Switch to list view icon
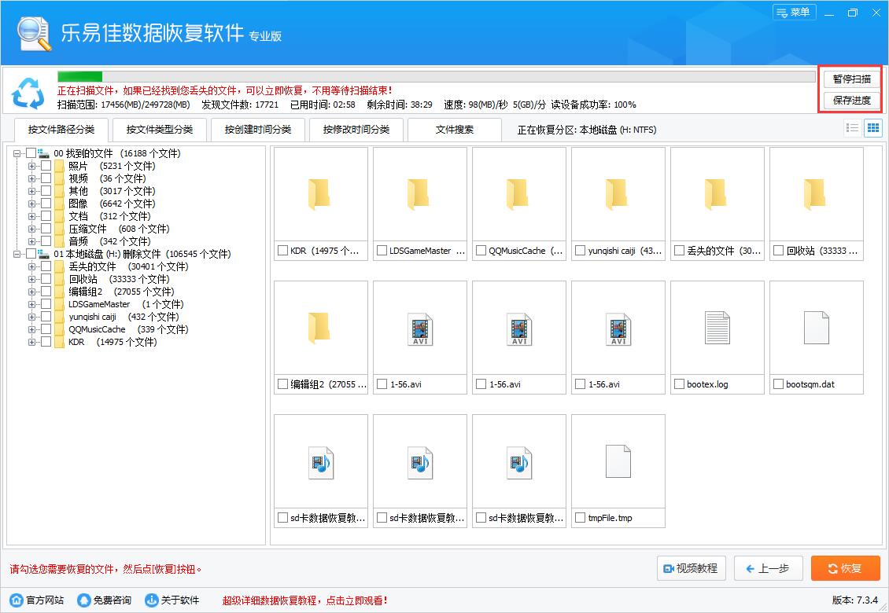Viewport: 889px width, 613px height. pyautogui.click(x=852, y=128)
